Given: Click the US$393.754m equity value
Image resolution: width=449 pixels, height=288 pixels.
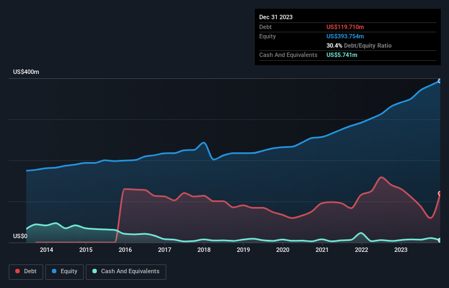Looking at the screenshot, I should [x=345, y=36].
